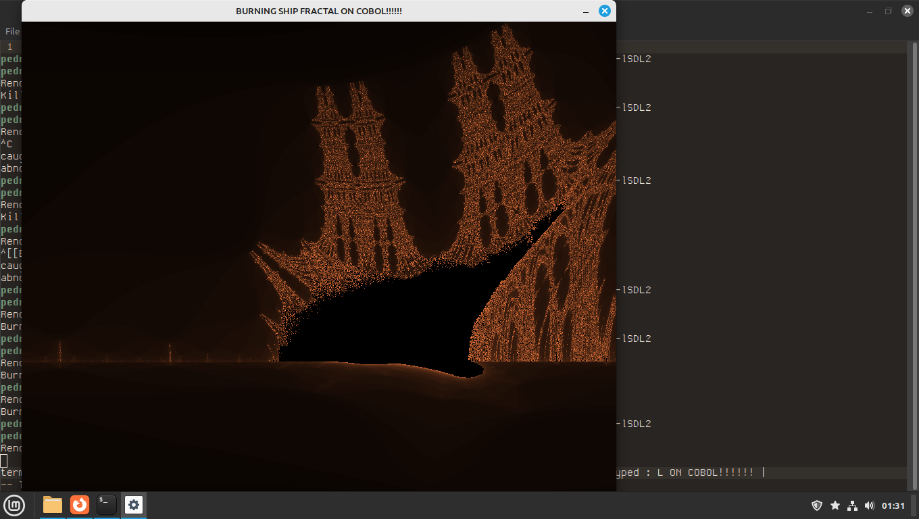Screen dimensions: 919x519
Task: Close the Burning Ship Fractal window
Action: [605, 11]
